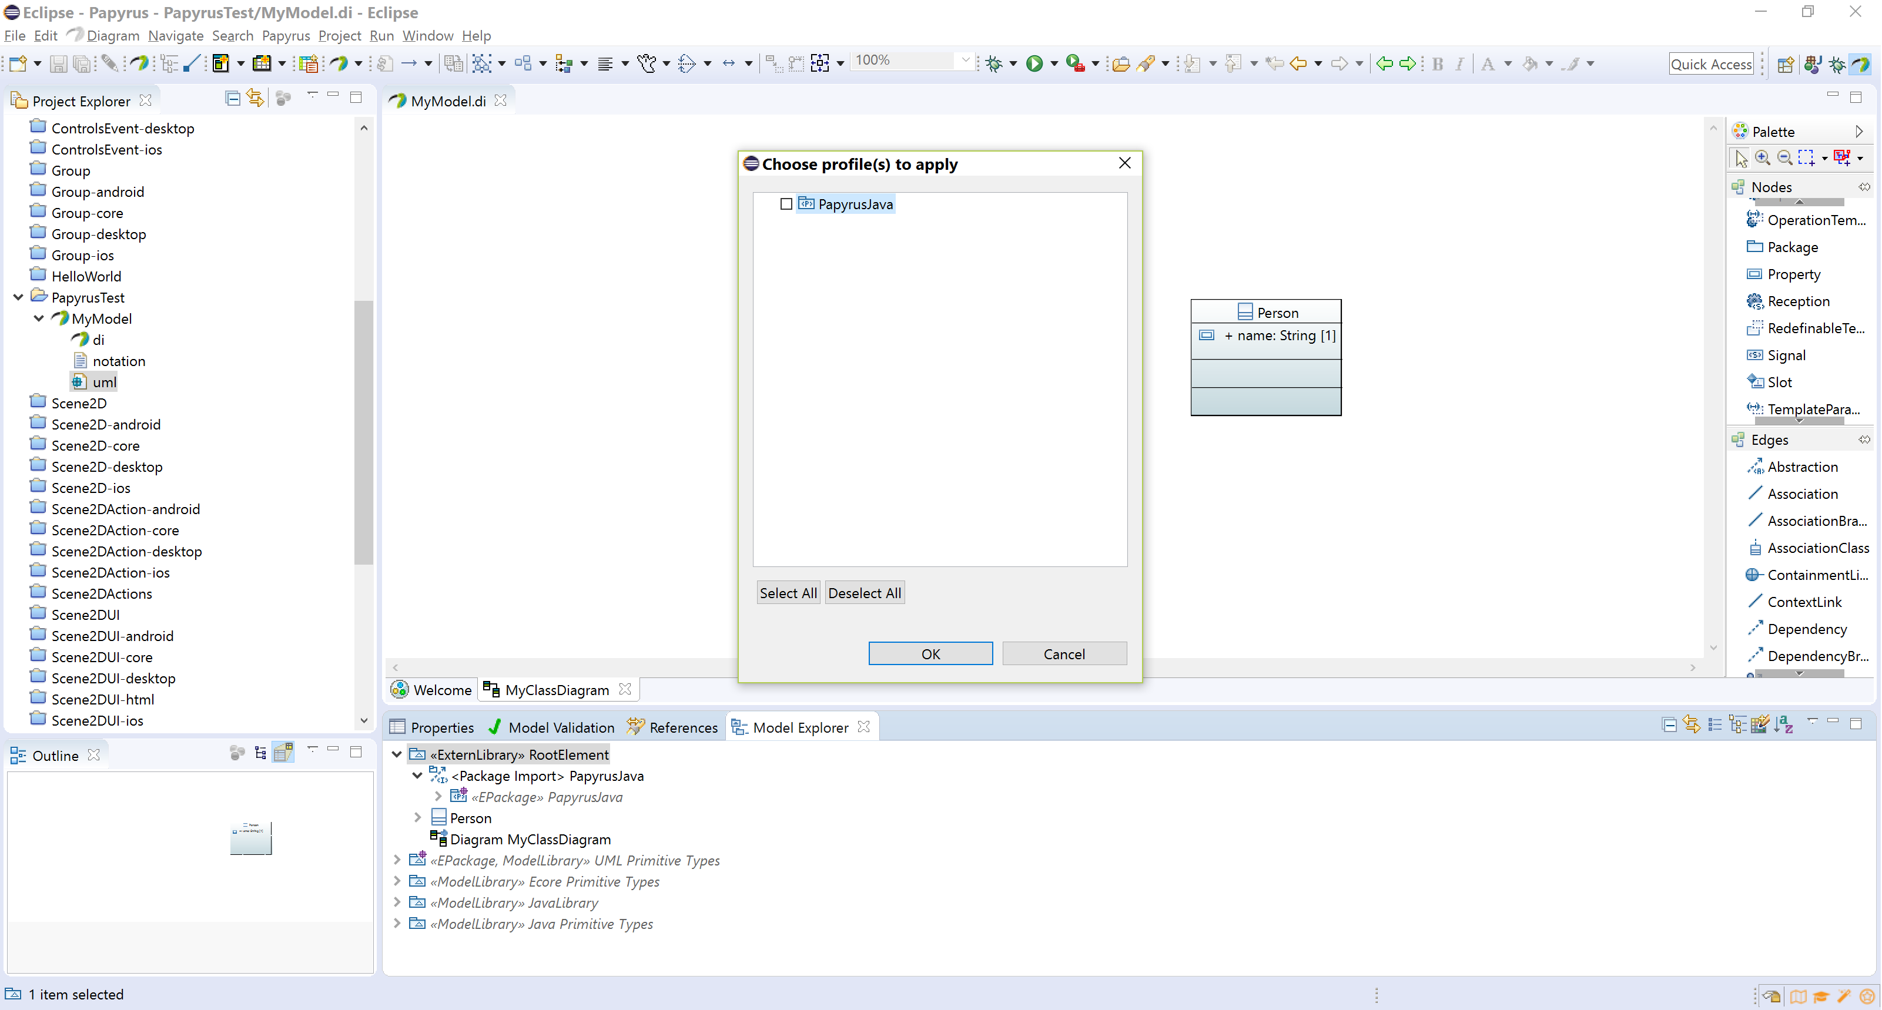The image size is (1882, 1010).
Task: Click the Align text lines toolbar icon
Action: (605, 63)
